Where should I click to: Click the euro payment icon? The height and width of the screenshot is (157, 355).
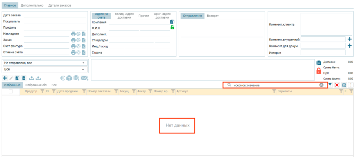[x=63, y=78]
